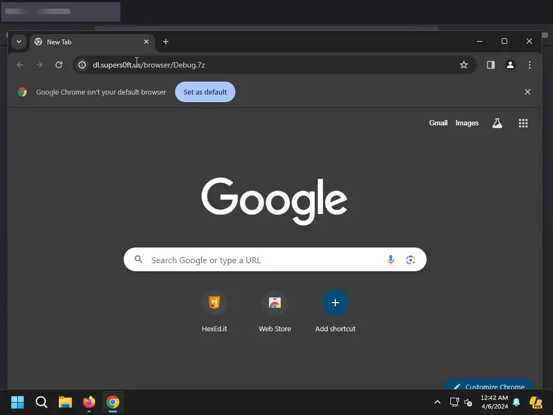Open Windows taskbar search
This screenshot has height=415, width=553.
pos(41,402)
